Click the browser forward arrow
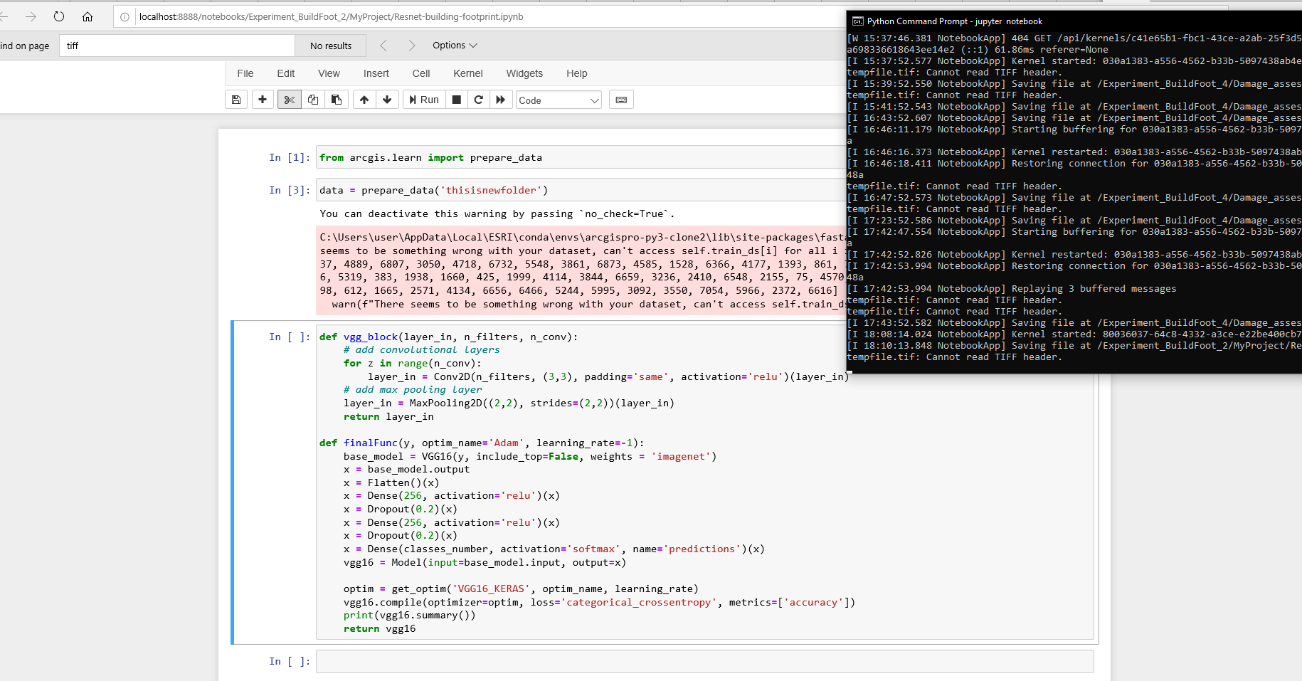1302x681 pixels. click(x=31, y=16)
